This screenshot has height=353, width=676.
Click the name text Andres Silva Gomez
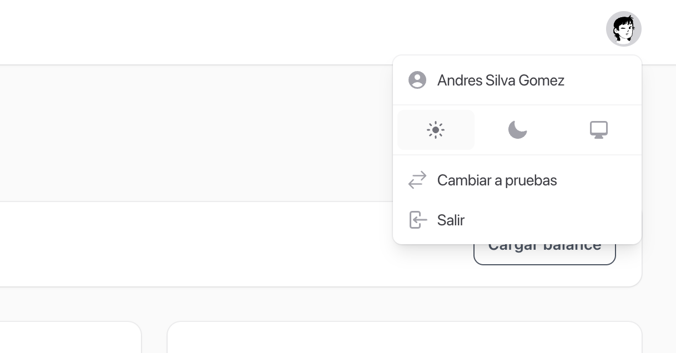(x=501, y=80)
